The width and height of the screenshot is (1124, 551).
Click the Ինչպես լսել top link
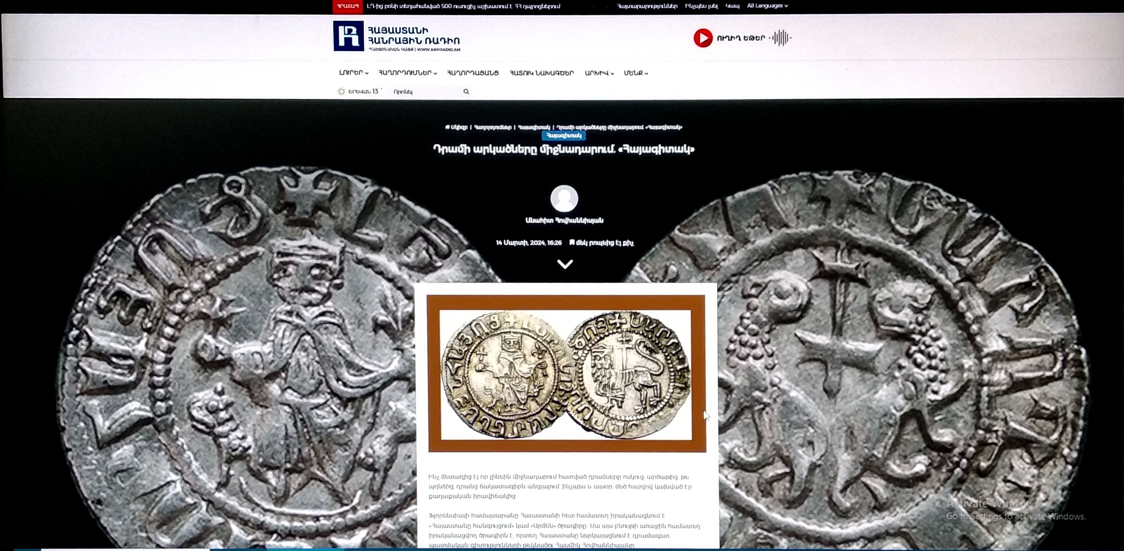coord(701,6)
